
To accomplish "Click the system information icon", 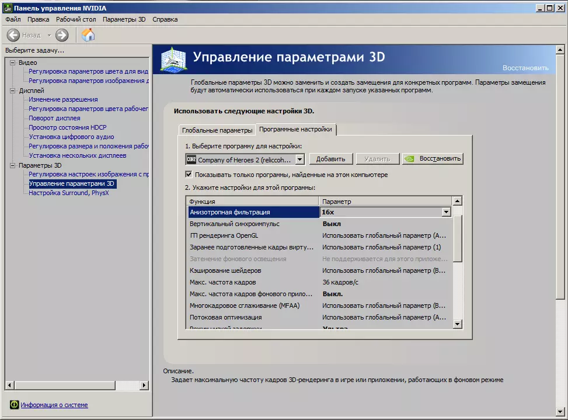I will [x=14, y=405].
